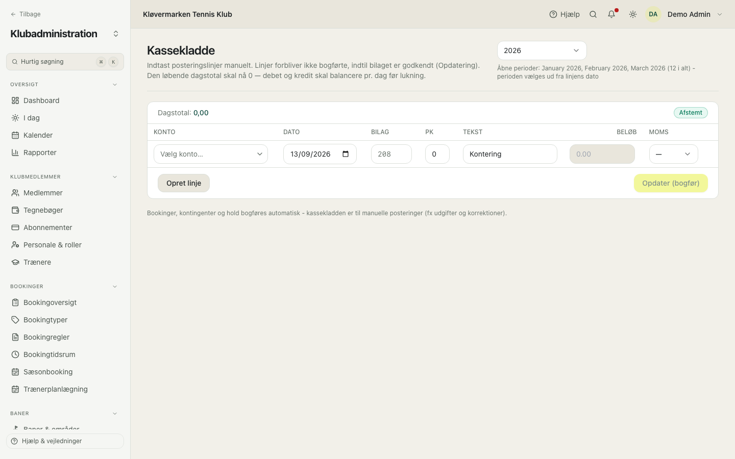The width and height of the screenshot is (735, 459).
Task: Click the Afstemt status badge
Action: (x=691, y=113)
